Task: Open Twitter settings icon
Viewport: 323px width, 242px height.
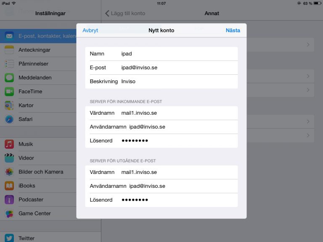Action: point(9,238)
